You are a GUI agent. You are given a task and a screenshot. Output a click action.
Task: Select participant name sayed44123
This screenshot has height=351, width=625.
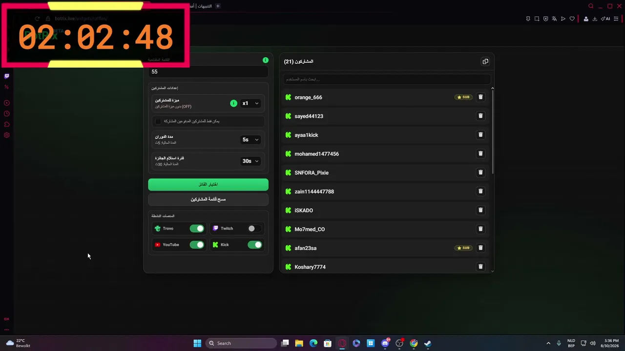tap(309, 116)
